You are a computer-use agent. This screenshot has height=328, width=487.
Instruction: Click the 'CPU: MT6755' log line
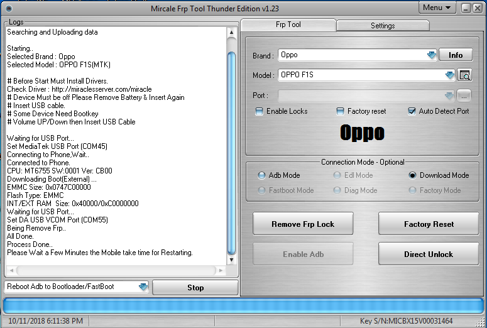[60, 171]
